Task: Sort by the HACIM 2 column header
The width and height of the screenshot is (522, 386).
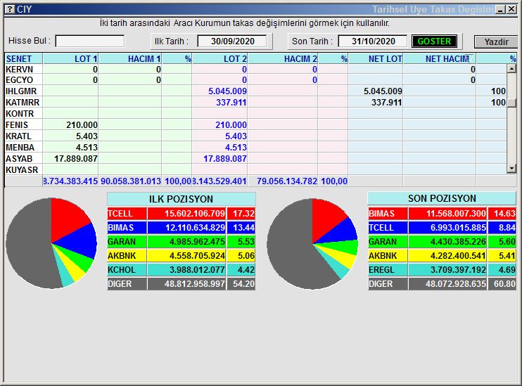Action: 283,58
